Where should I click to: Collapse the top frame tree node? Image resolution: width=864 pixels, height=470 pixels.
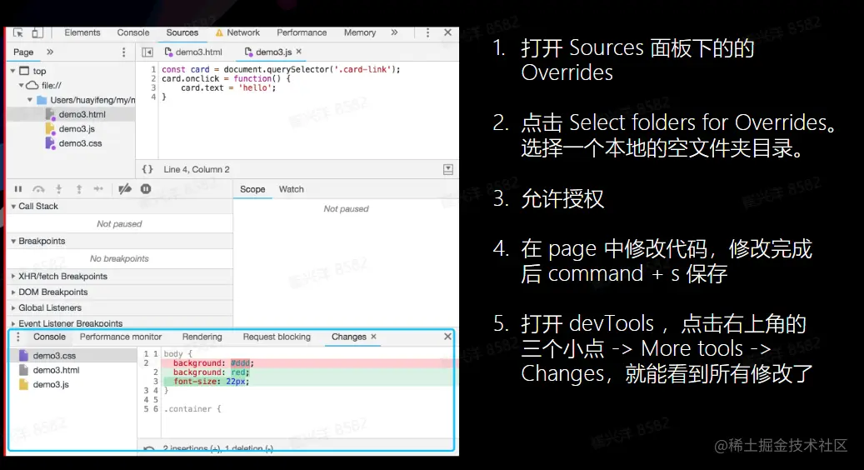[12, 71]
